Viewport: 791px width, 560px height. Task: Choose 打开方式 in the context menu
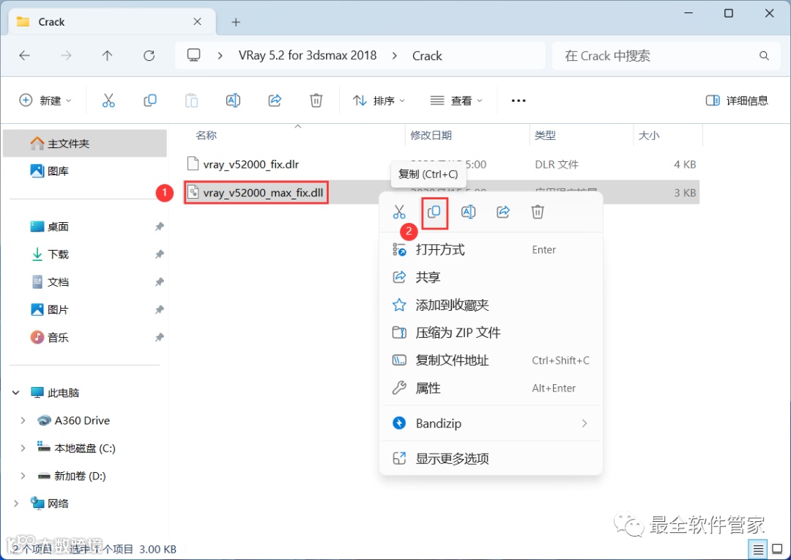(491, 249)
